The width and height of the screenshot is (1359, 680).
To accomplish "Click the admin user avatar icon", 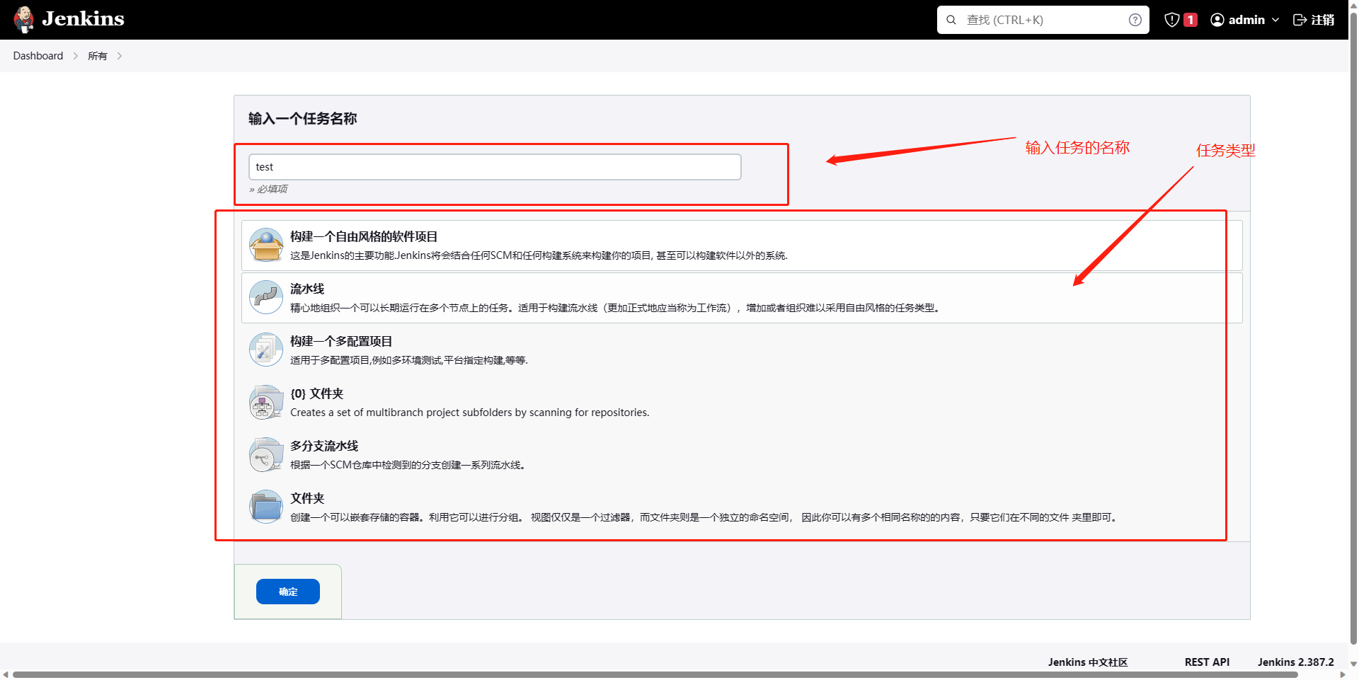I will 1217,20.
